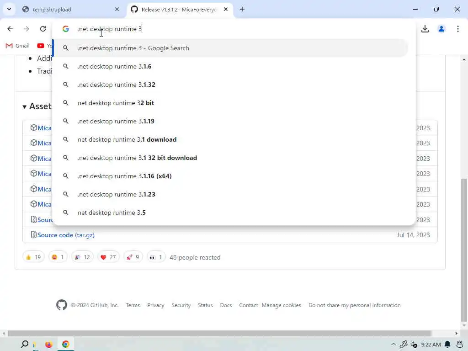The height and width of the screenshot is (351, 468).
Task: Open the Security footer link
Action: (181, 305)
